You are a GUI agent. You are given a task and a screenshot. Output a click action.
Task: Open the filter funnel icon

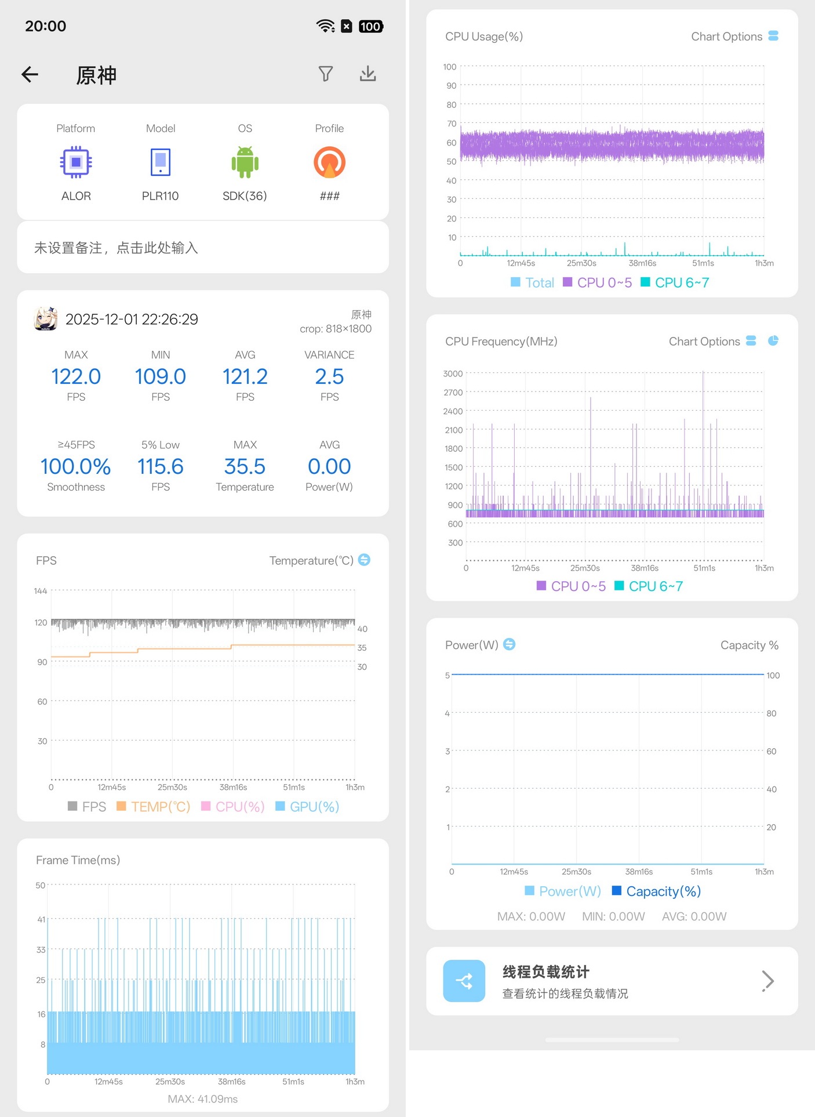[326, 74]
